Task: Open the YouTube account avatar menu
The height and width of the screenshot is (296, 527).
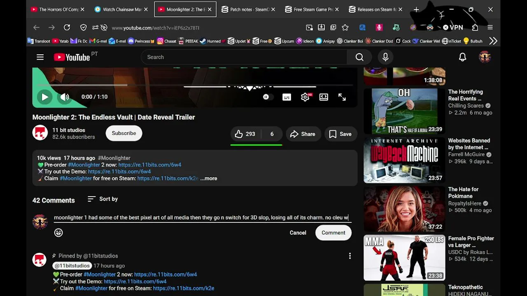Action: [485, 57]
